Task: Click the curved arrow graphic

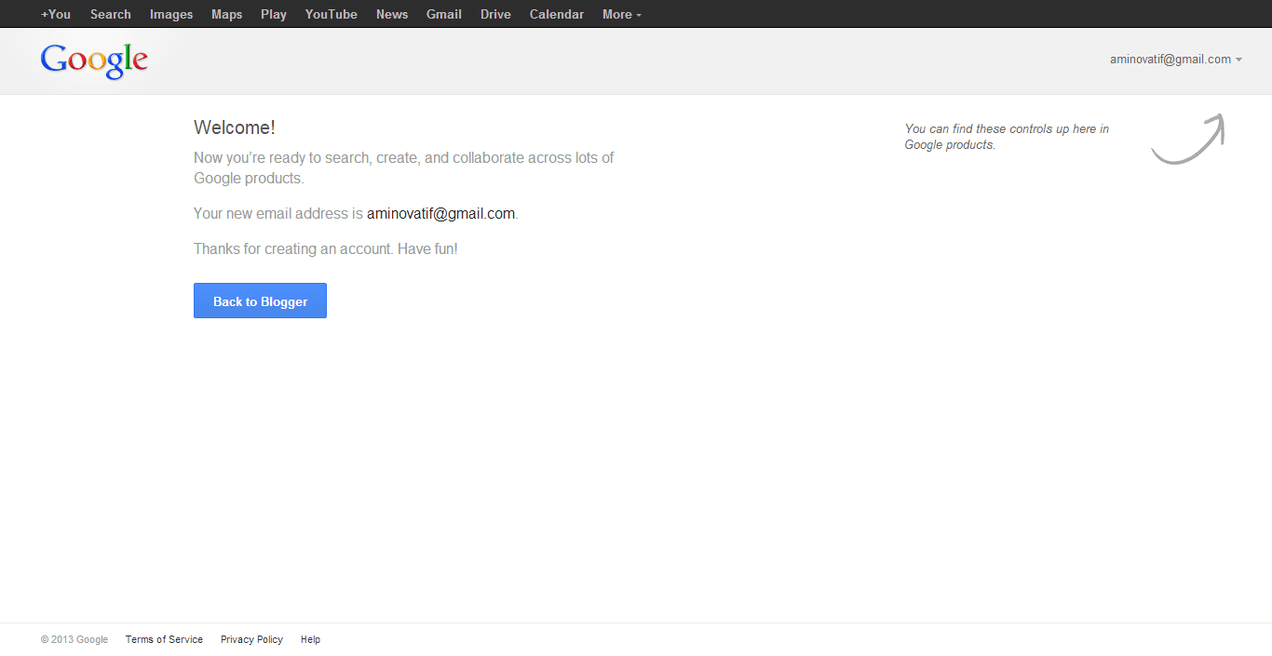Action: click(x=1189, y=140)
